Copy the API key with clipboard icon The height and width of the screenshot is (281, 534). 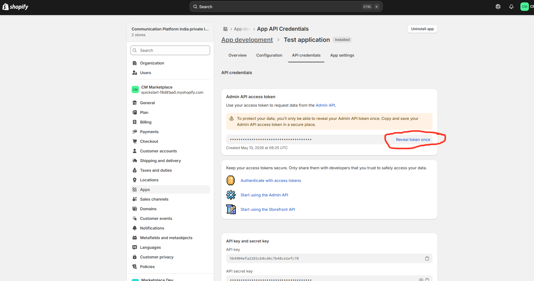(427, 258)
